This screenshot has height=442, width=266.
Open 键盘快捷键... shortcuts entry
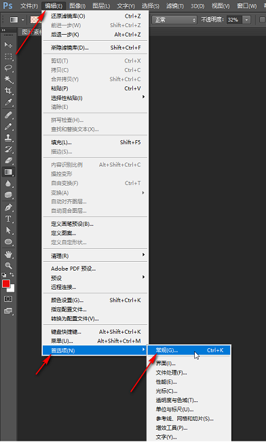tap(95, 332)
